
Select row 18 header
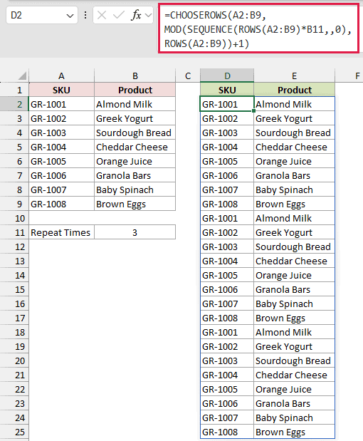click(x=14, y=332)
